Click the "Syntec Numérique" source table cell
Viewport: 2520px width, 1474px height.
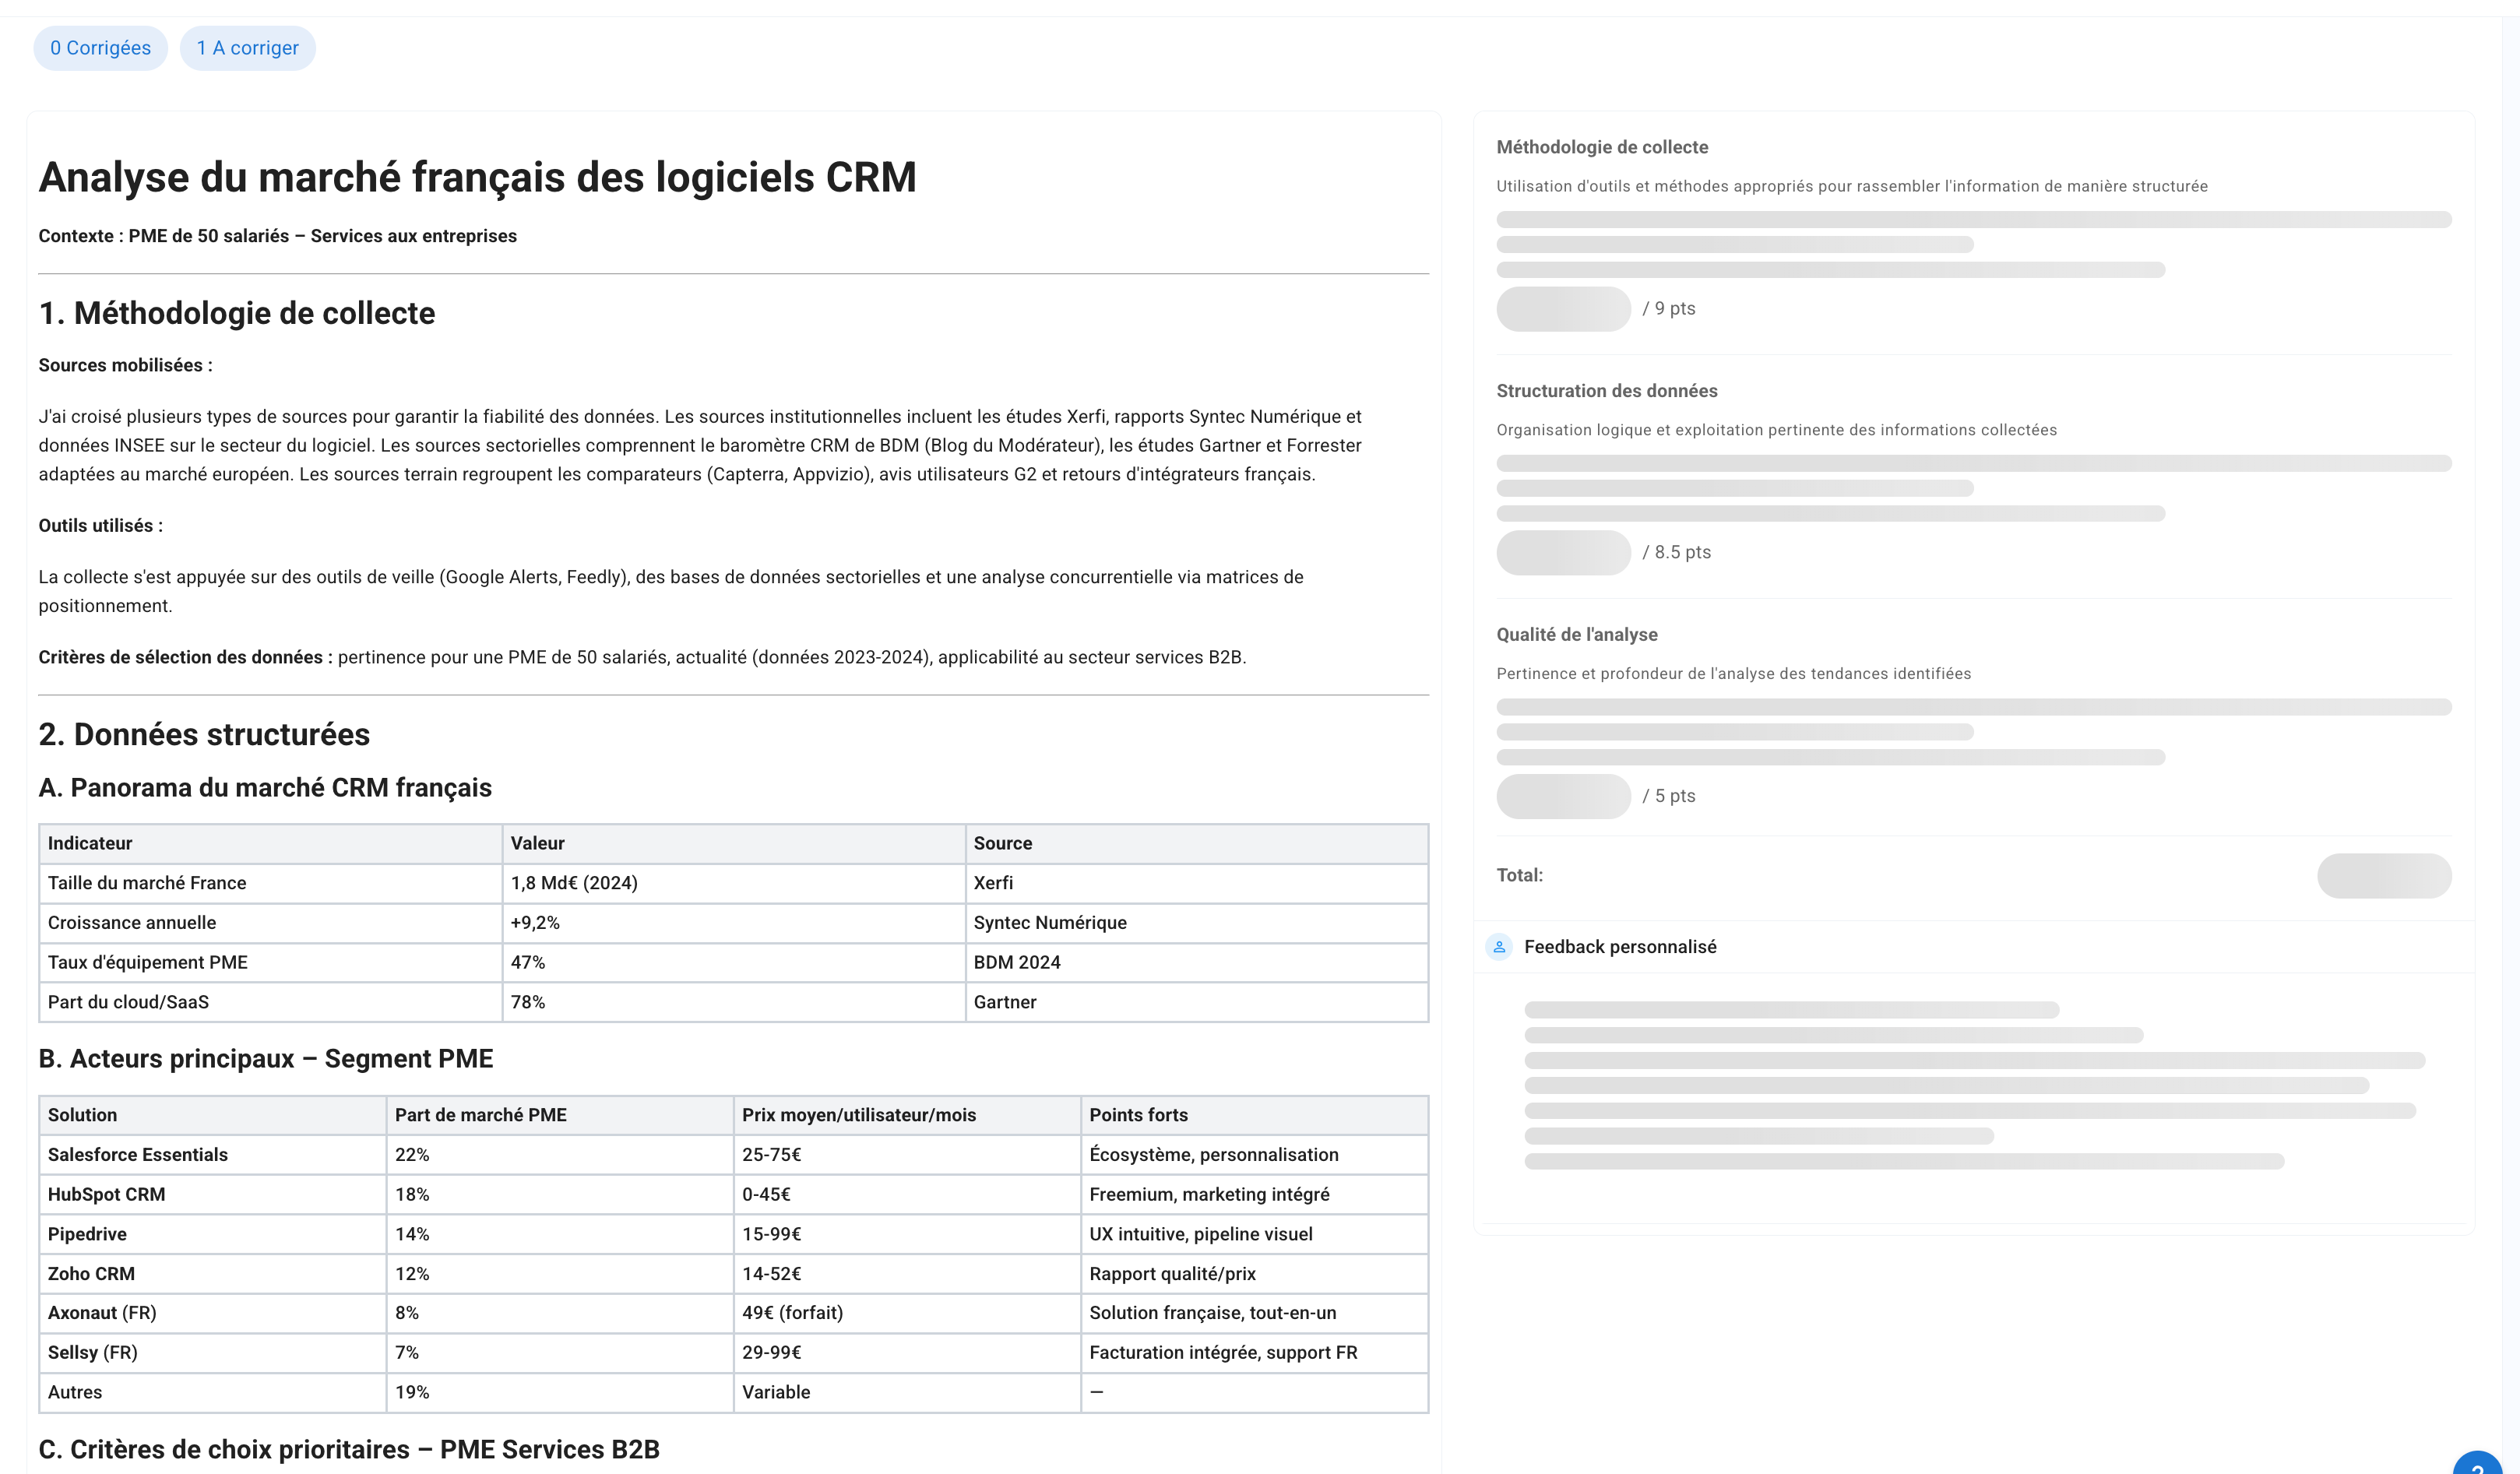click(x=1197, y=923)
